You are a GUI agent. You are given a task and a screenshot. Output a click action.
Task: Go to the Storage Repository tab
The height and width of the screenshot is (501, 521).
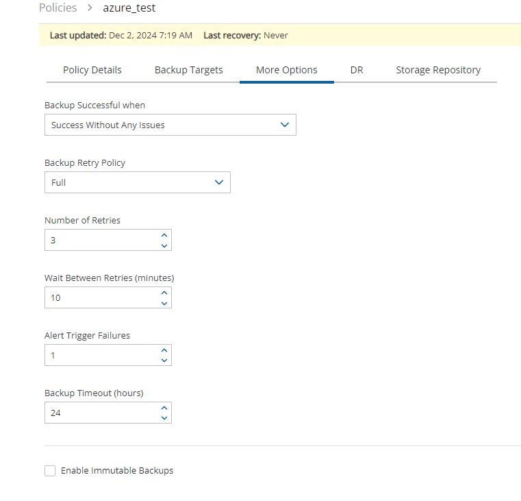coord(438,70)
